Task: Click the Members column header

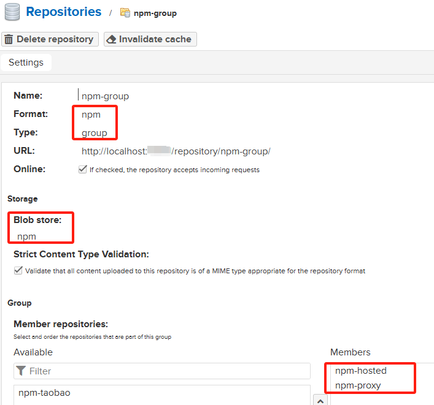Action: [x=350, y=352]
